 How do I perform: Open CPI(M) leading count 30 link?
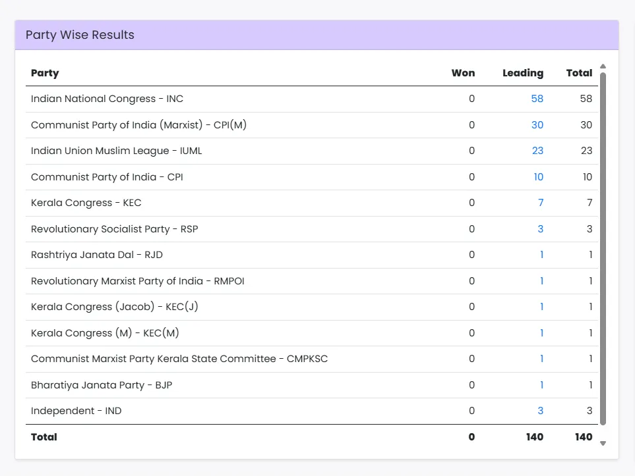click(537, 125)
